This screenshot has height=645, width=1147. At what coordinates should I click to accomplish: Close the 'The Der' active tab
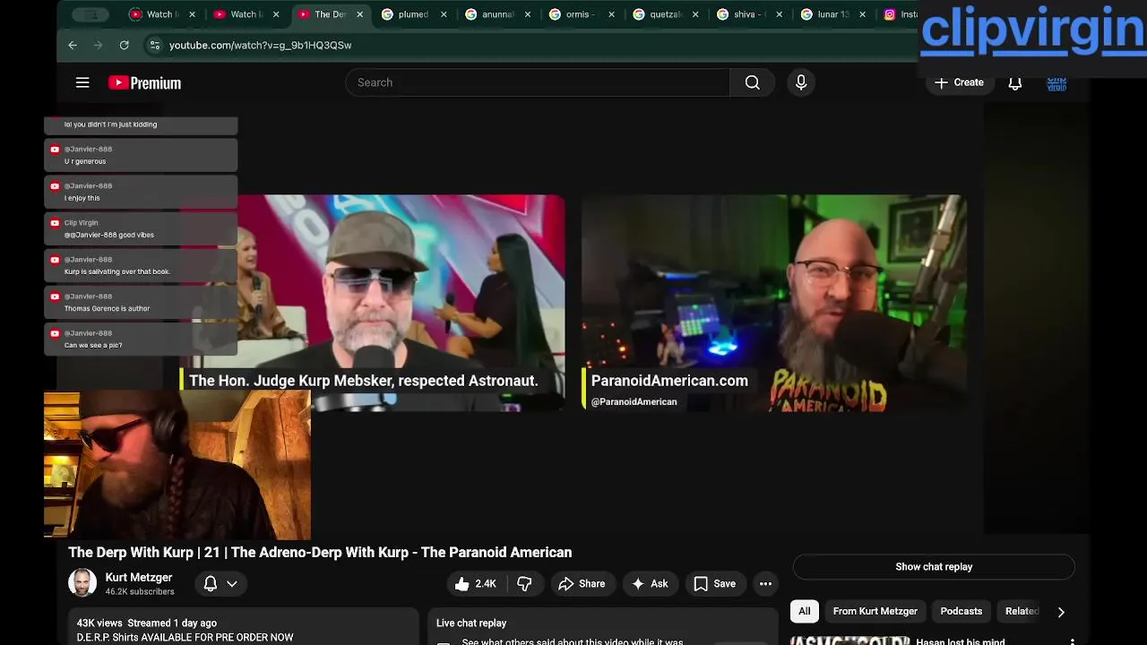(360, 14)
